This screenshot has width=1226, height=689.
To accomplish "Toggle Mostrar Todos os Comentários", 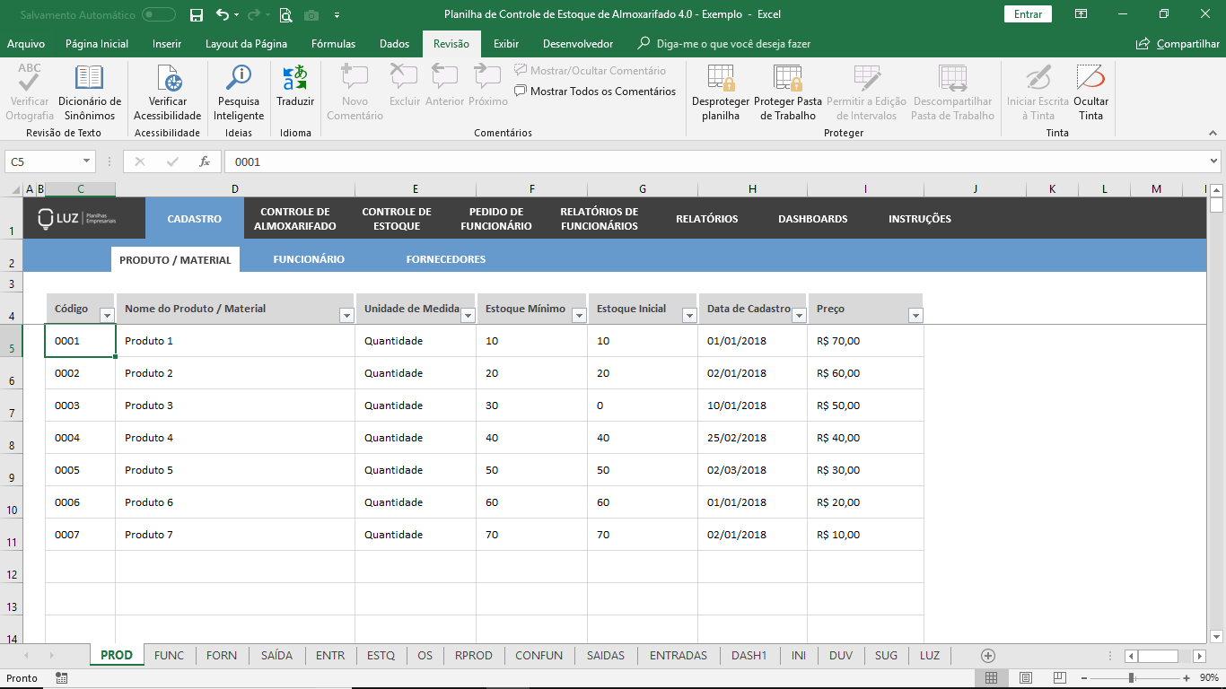I will pos(595,92).
